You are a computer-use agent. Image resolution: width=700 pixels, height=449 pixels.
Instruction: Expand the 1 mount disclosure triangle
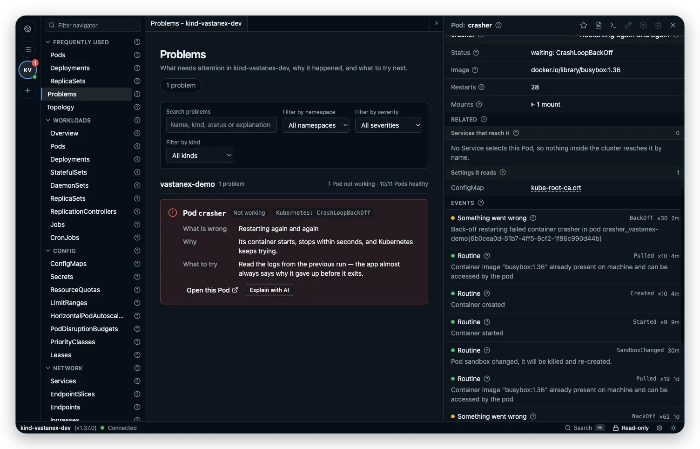pyautogui.click(x=532, y=104)
